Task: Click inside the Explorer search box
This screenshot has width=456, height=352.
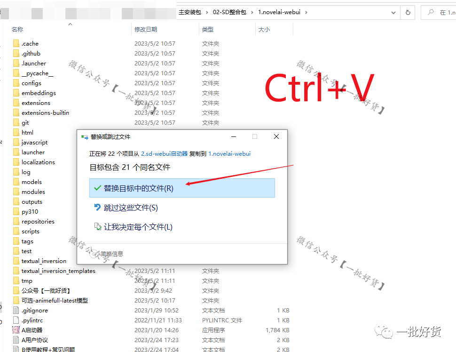Action: [442, 12]
